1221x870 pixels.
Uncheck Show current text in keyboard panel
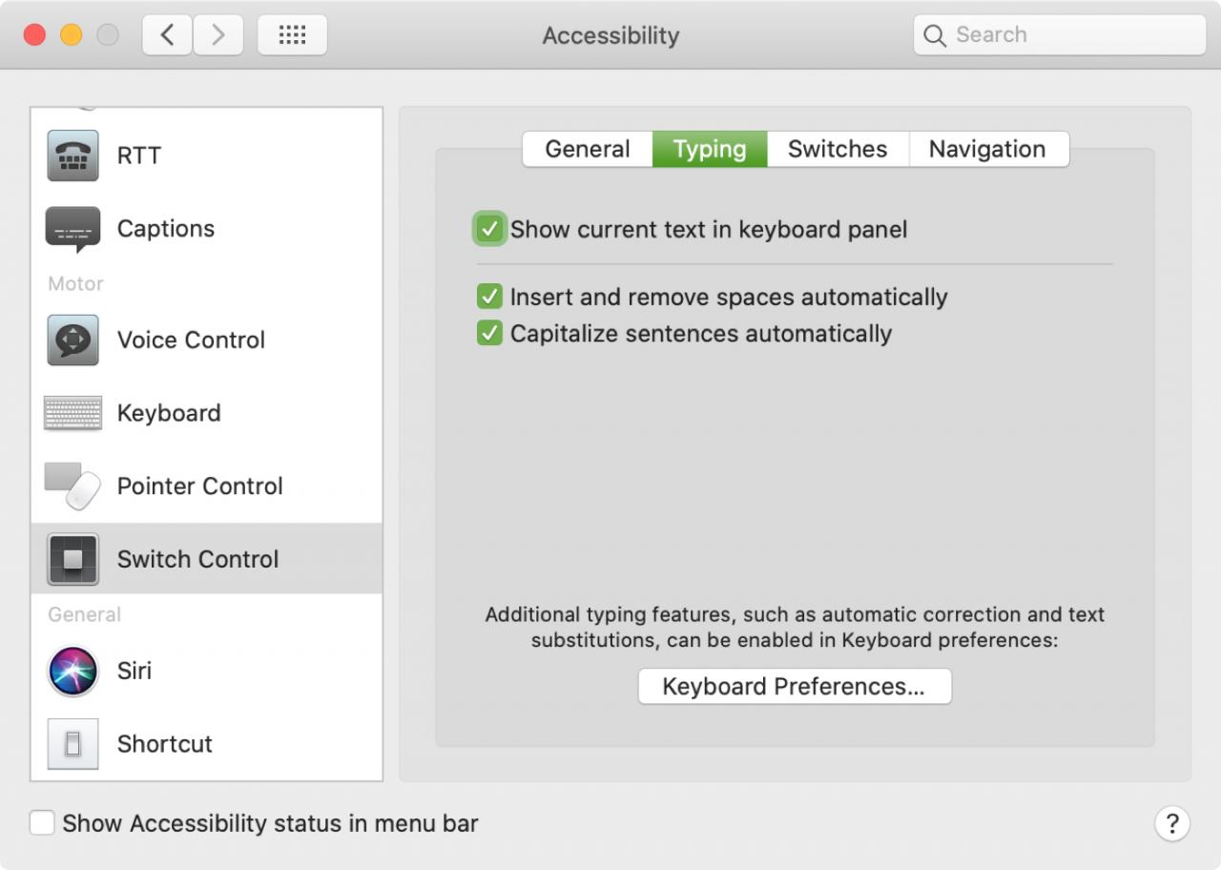489,229
